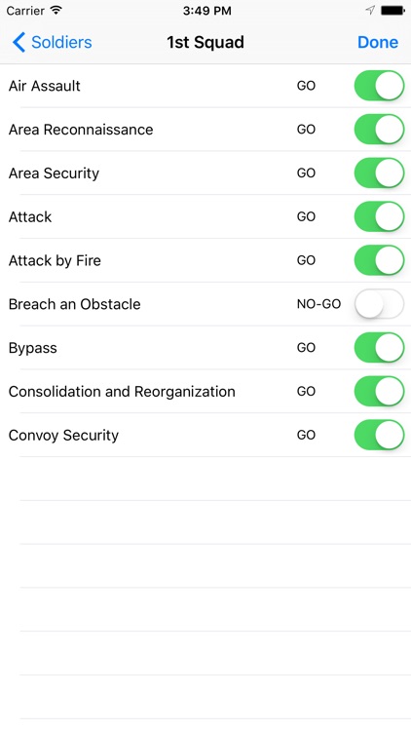
Task: Turn off Attack by Fire switch
Action: tap(379, 260)
